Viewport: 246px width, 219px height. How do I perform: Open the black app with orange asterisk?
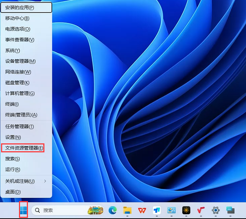pyautogui.click(x=186, y=210)
